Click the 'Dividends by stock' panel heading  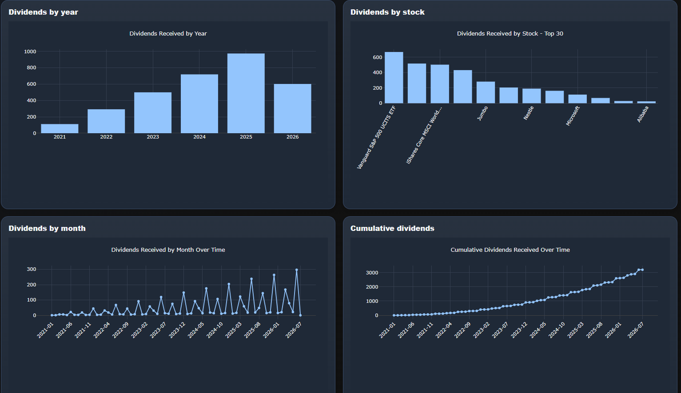pos(387,12)
